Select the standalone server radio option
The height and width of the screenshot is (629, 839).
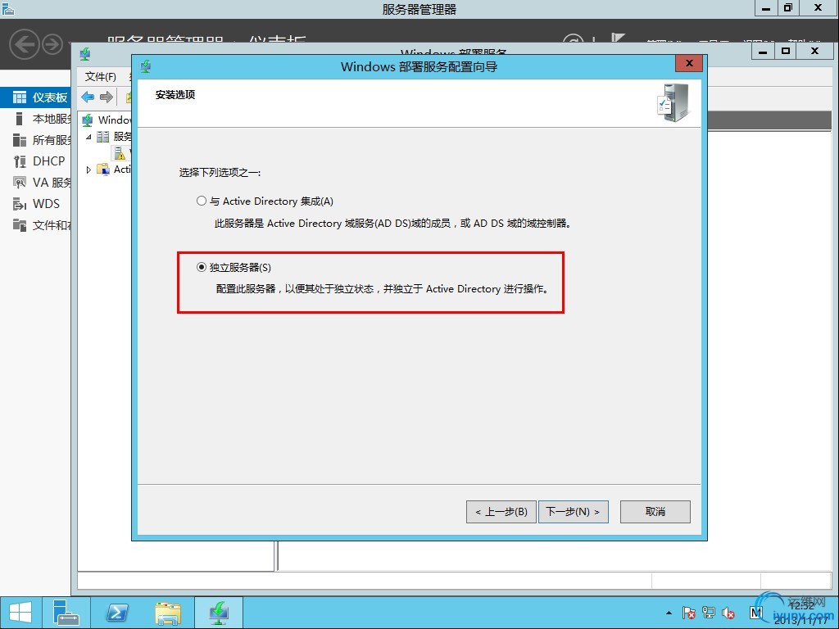(202, 267)
